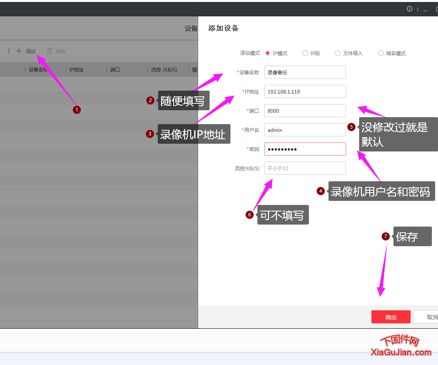Click the IP地址 column header
This screenshot has width=438, height=365.
click(x=76, y=69)
